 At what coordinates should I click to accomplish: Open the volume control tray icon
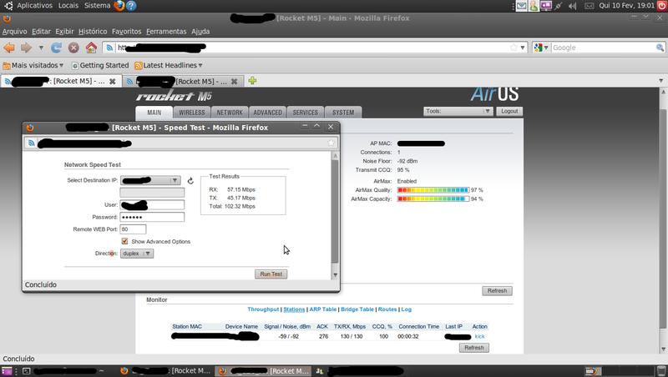pos(573,6)
